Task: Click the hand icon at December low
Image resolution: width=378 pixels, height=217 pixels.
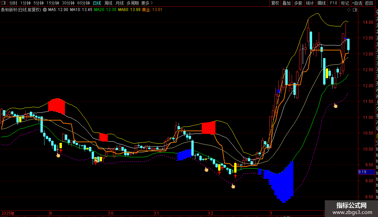Action: 233,186
